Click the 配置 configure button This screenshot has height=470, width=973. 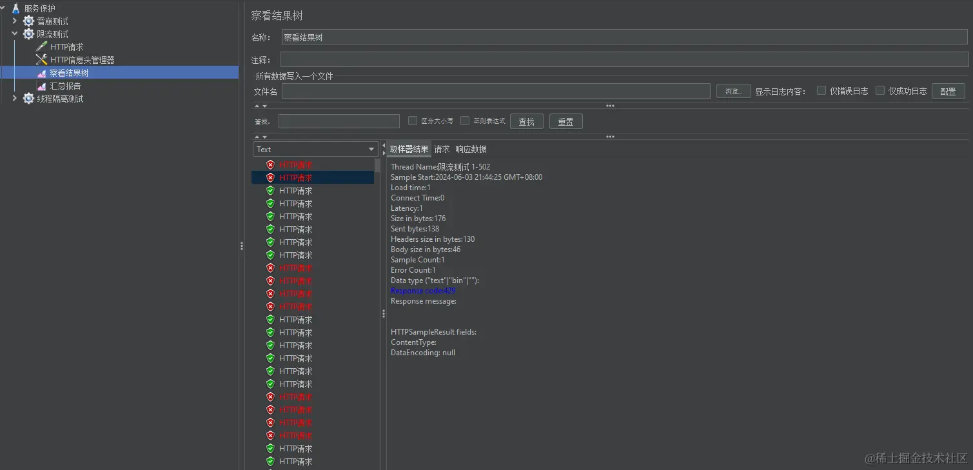click(948, 92)
